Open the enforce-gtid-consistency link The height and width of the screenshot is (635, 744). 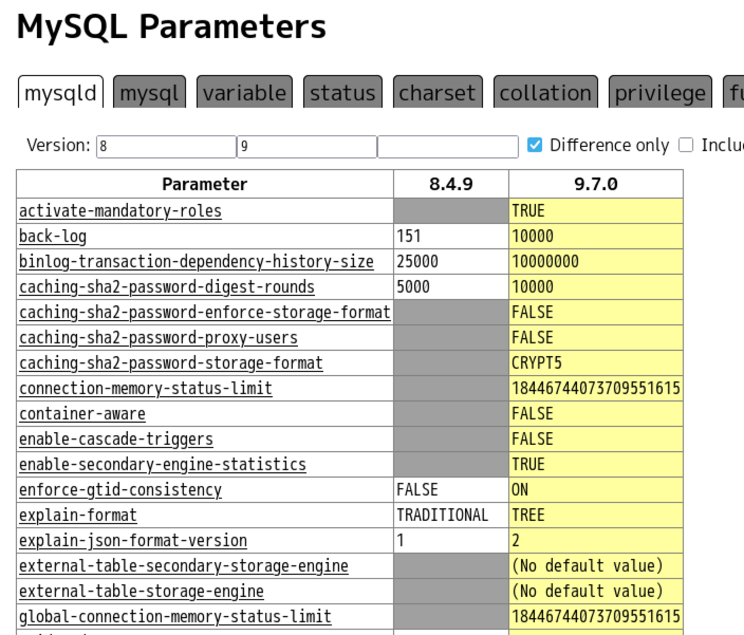(x=120, y=490)
